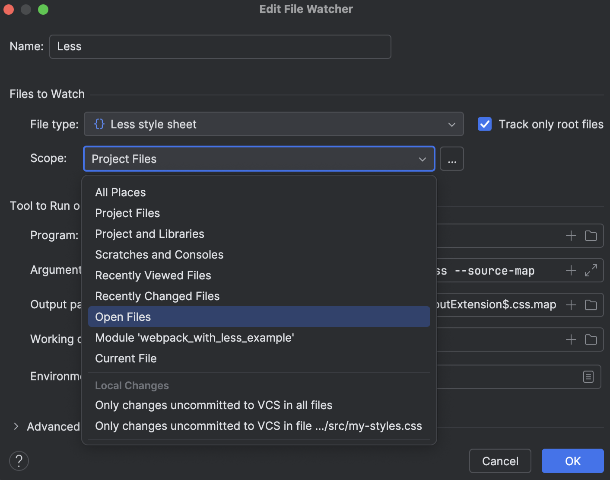Click inside the Name input field

pos(220,46)
